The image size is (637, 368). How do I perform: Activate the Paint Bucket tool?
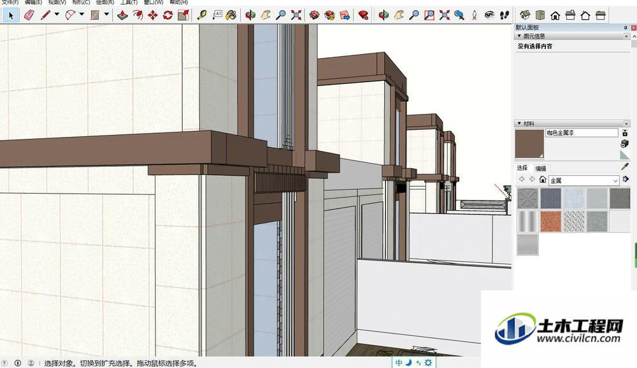coord(231,15)
